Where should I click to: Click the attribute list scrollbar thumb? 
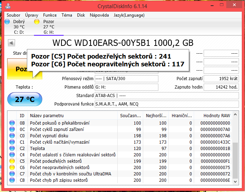pyautogui.click(x=235, y=160)
